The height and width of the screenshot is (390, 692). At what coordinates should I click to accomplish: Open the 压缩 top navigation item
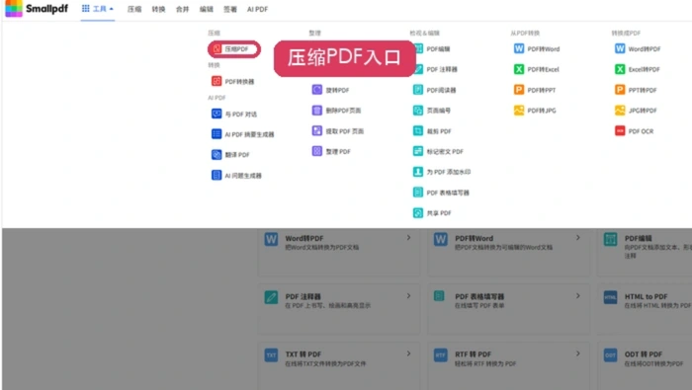coord(134,9)
